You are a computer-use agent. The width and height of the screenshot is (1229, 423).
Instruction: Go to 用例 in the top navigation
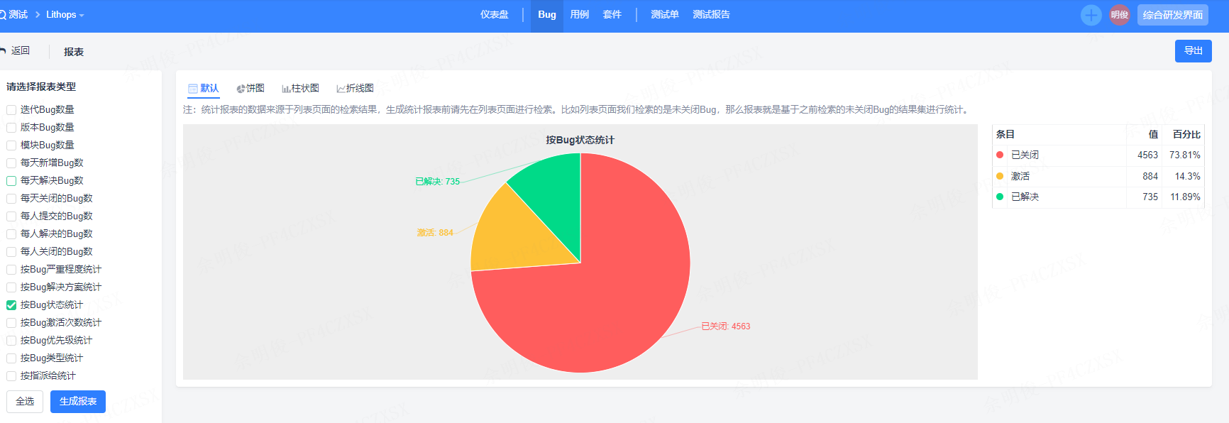pyautogui.click(x=580, y=15)
